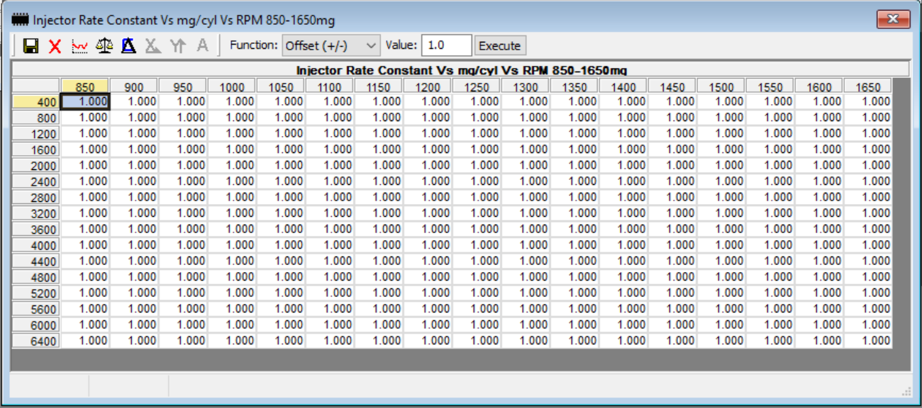The image size is (922, 408).
Task: Select the 2400 RPM row header
Action: coord(36,181)
